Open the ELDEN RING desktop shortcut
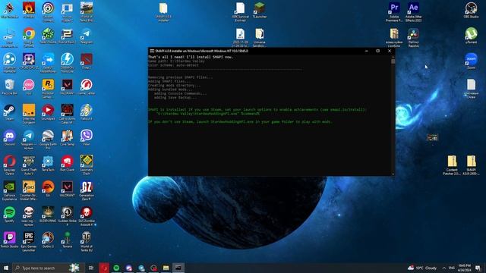The image size is (486, 273). tap(48, 215)
